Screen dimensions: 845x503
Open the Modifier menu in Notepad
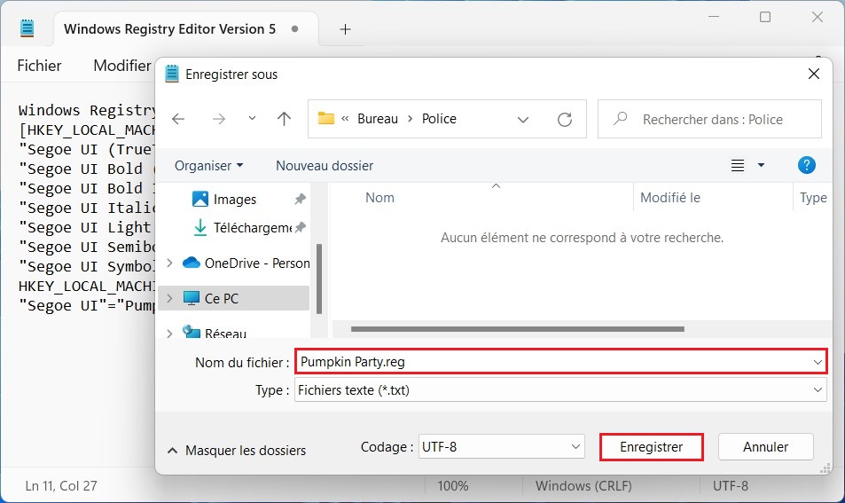click(x=122, y=66)
